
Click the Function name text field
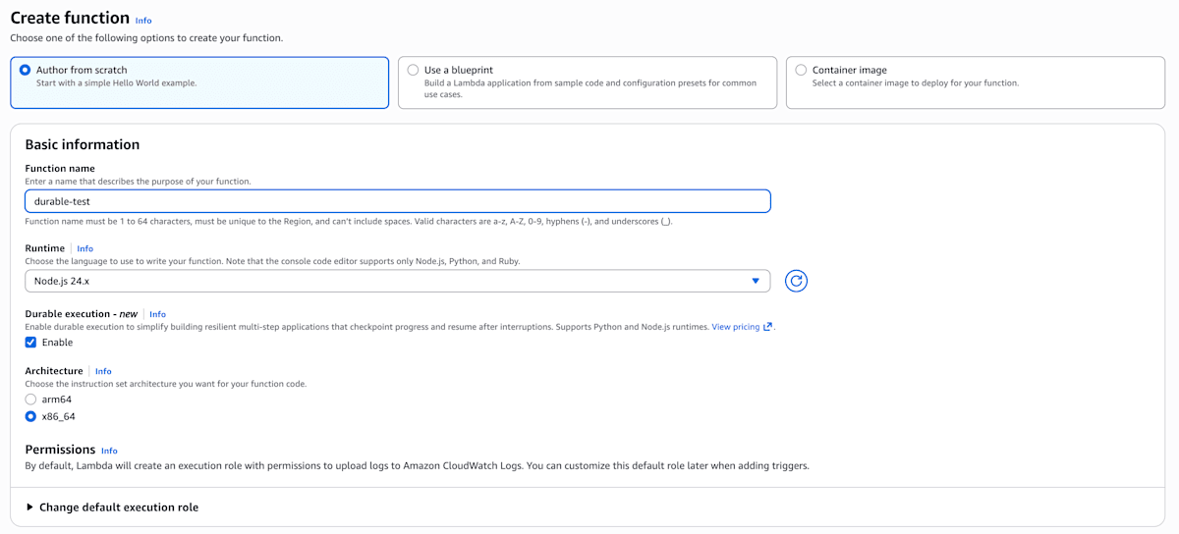(397, 201)
